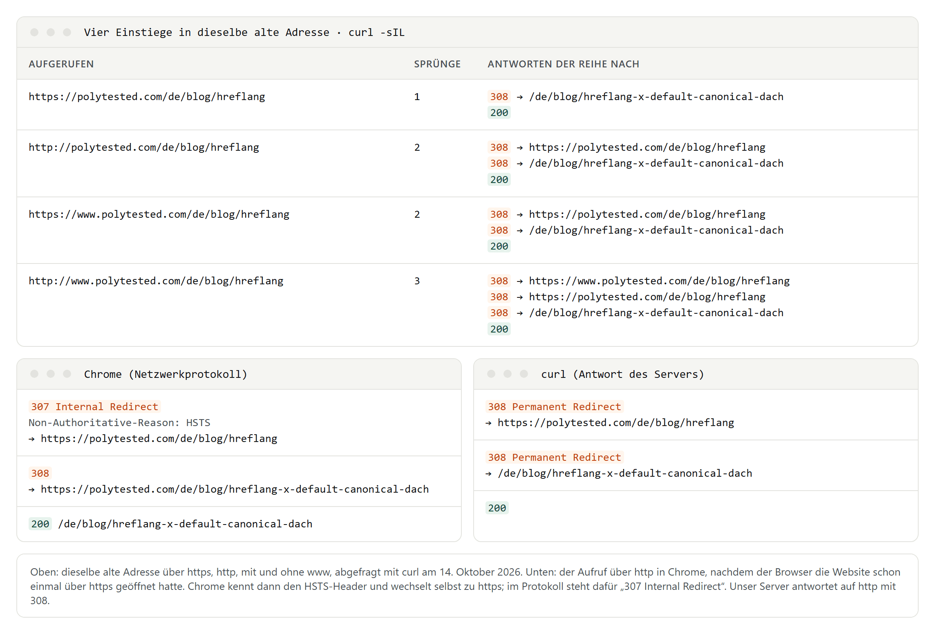Click the 200 badge in the https://www.polytested.com row
935x634 pixels.
pyautogui.click(x=499, y=246)
